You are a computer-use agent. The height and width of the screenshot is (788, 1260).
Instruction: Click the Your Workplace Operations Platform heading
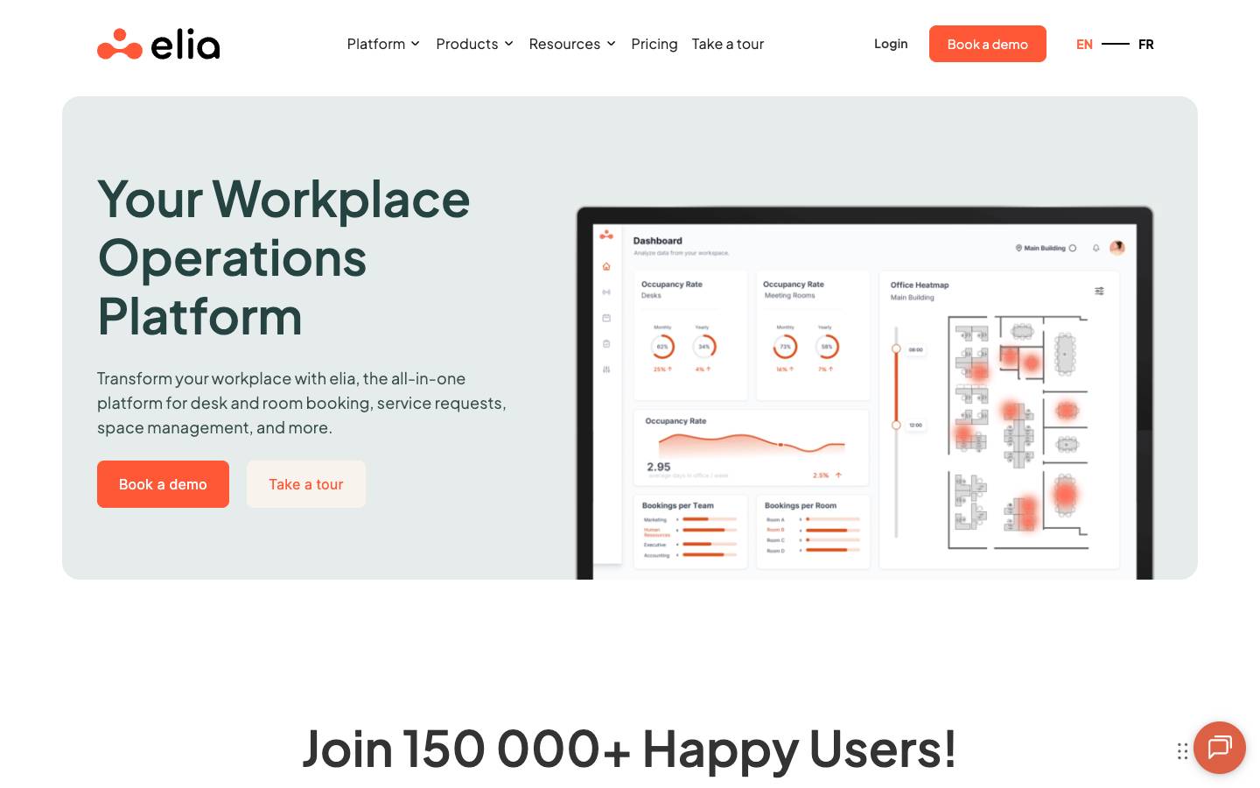coord(283,257)
